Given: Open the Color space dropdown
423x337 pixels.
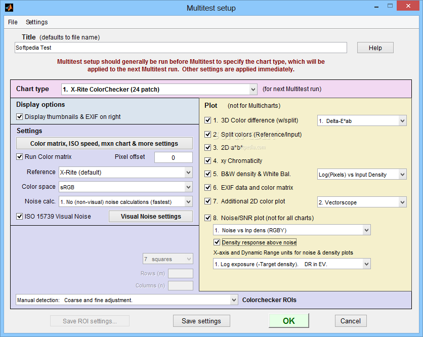Looking at the screenshot, I should tap(125, 187).
